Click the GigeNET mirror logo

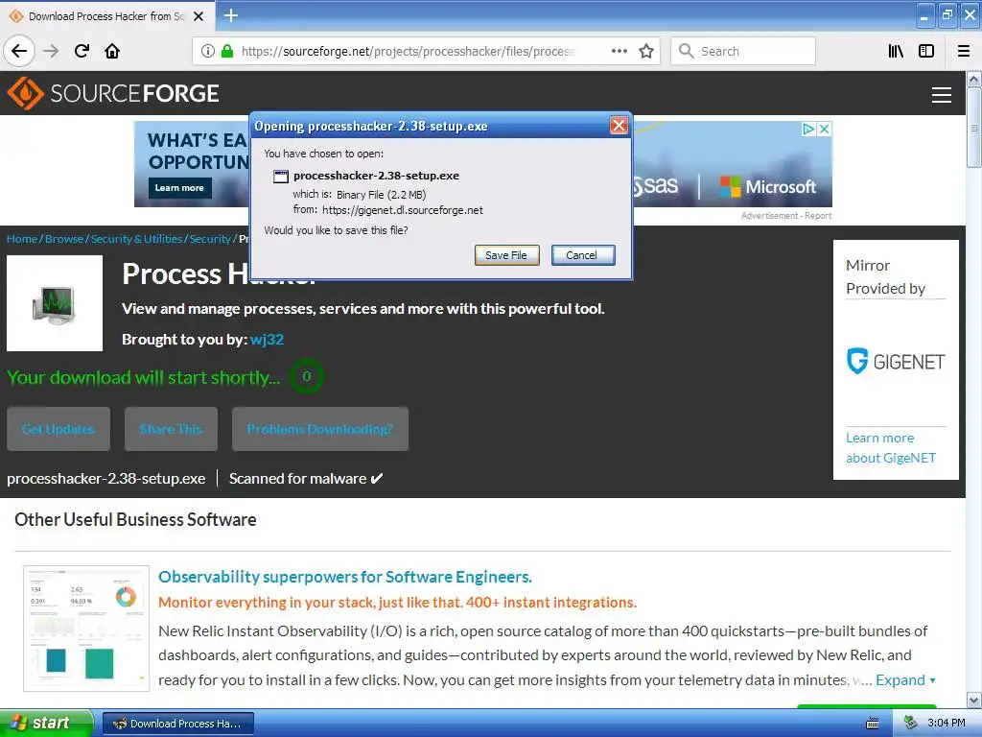point(896,362)
